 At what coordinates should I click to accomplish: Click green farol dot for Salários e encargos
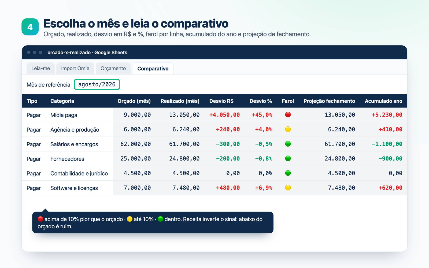click(x=288, y=144)
